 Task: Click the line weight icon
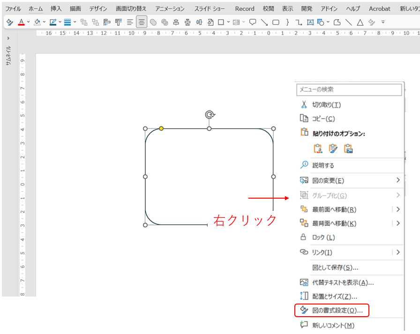pos(67,22)
